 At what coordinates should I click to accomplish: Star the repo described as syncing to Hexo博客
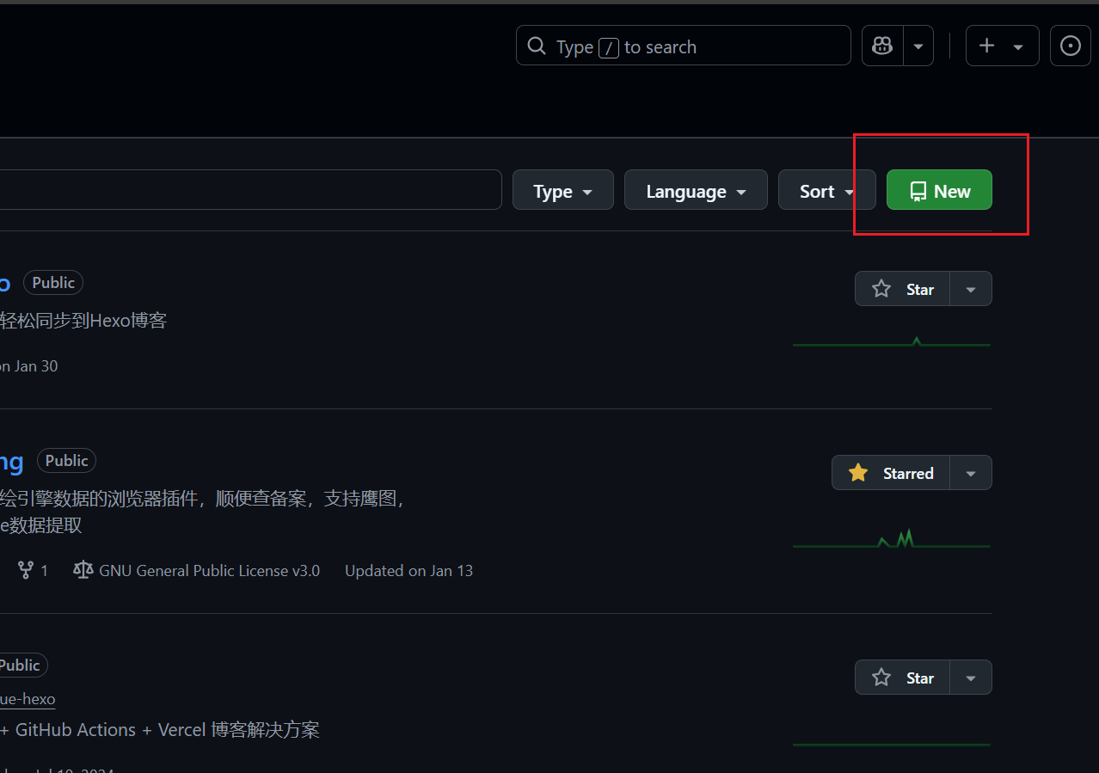[902, 289]
